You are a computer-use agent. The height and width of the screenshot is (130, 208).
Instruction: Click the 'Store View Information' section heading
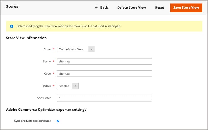(x=26, y=38)
